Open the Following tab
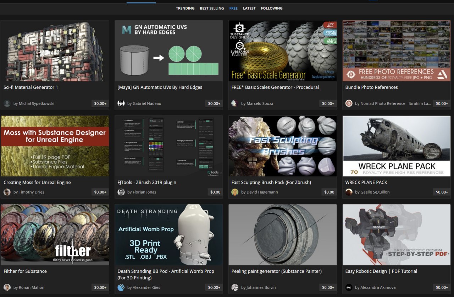 pos(272,8)
